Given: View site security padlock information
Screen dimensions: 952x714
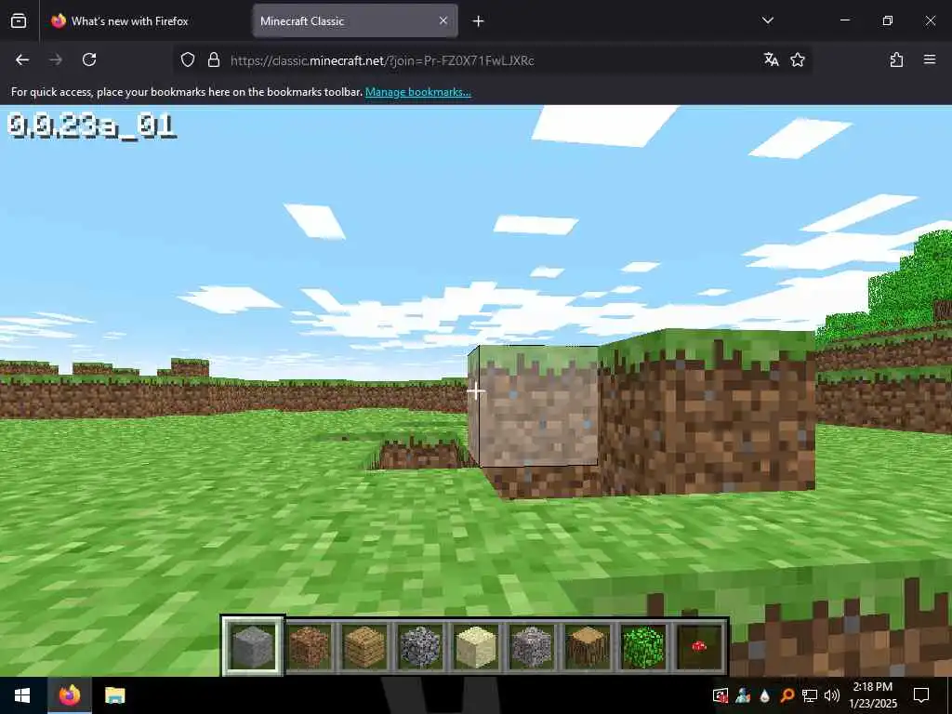Looking at the screenshot, I should point(214,59).
